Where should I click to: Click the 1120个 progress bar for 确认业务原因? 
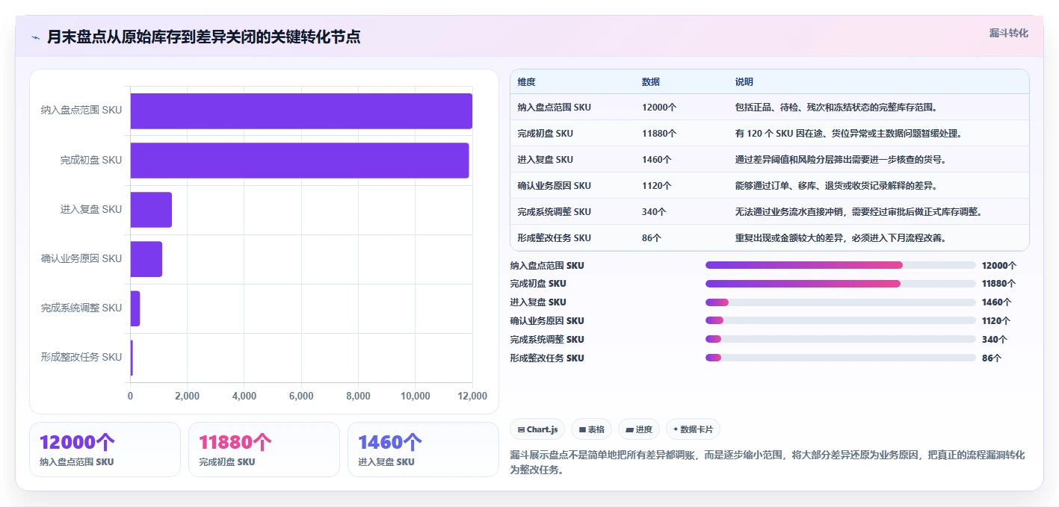(x=841, y=321)
